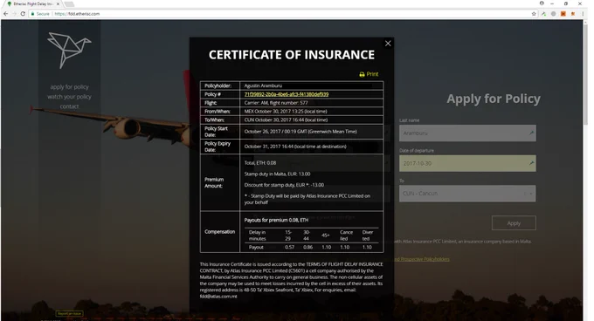This screenshot has width=594, height=321.
Task: Click 'Total, ETH: 0.08' premium text
Action: pyautogui.click(x=260, y=163)
